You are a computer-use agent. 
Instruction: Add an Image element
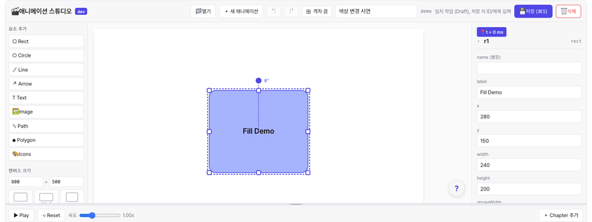tap(46, 112)
